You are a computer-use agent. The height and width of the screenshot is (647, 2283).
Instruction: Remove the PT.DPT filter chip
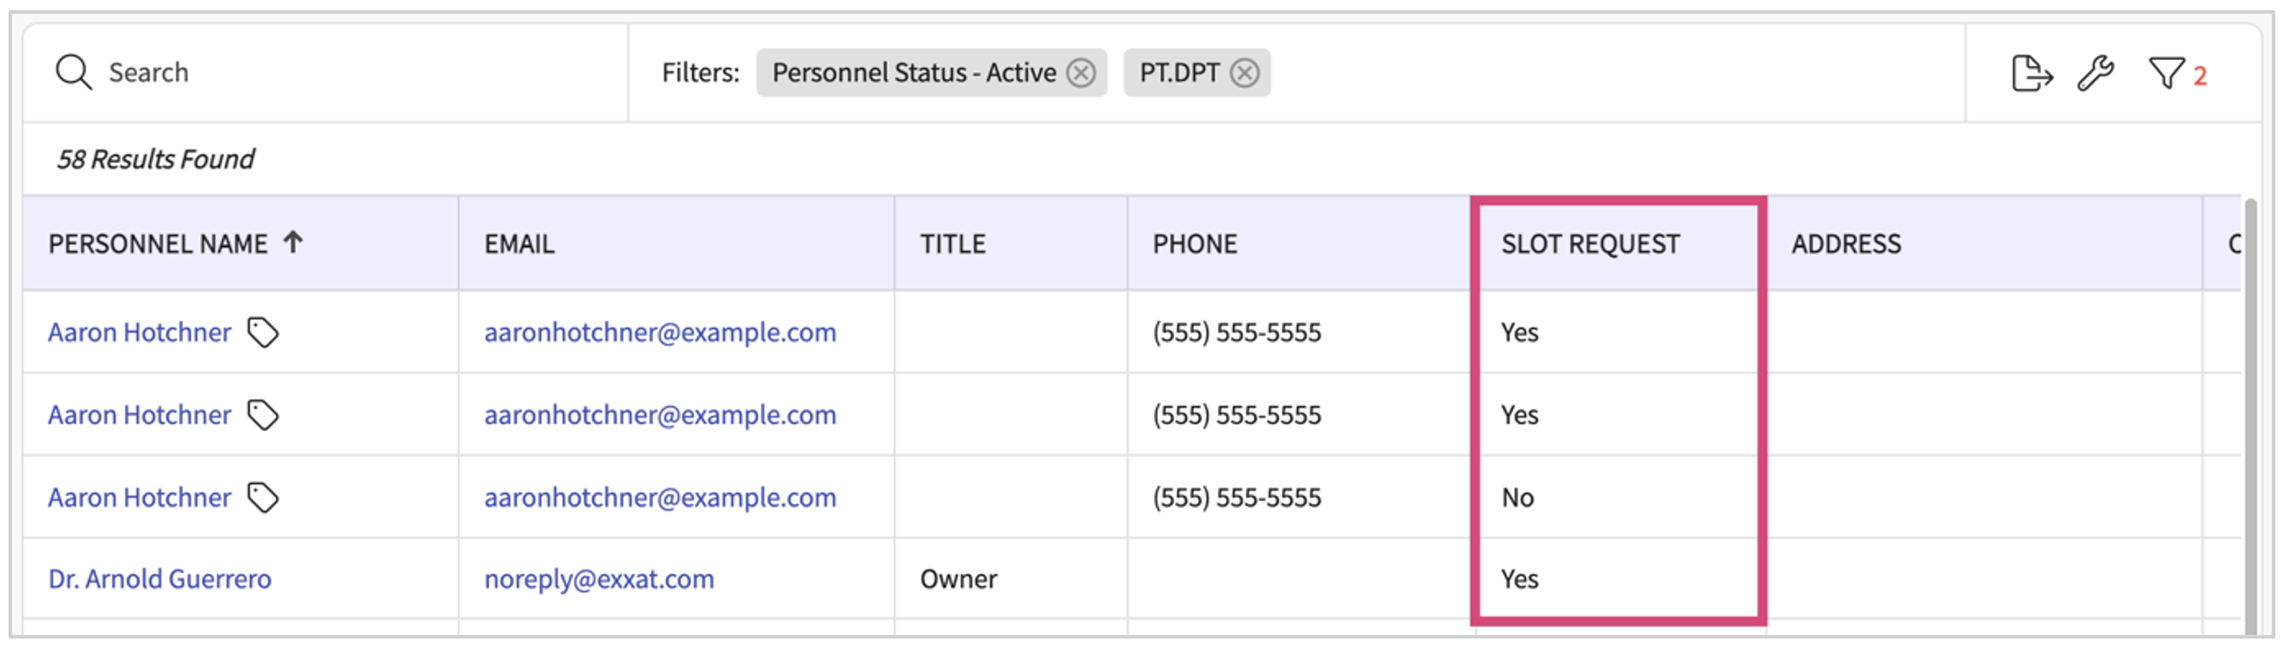[1244, 72]
